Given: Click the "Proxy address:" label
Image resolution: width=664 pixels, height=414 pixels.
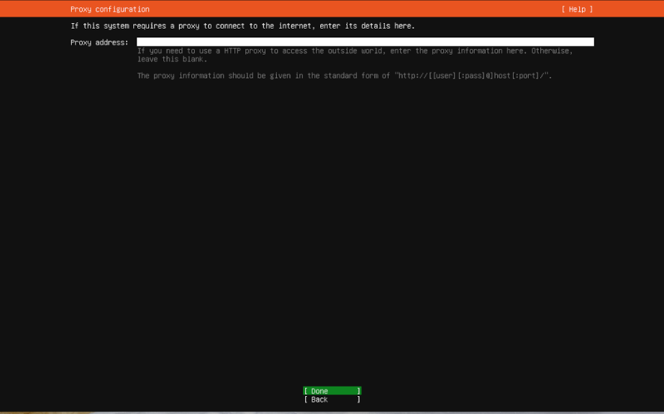Looking at the screenshot, I should [99, 42].
